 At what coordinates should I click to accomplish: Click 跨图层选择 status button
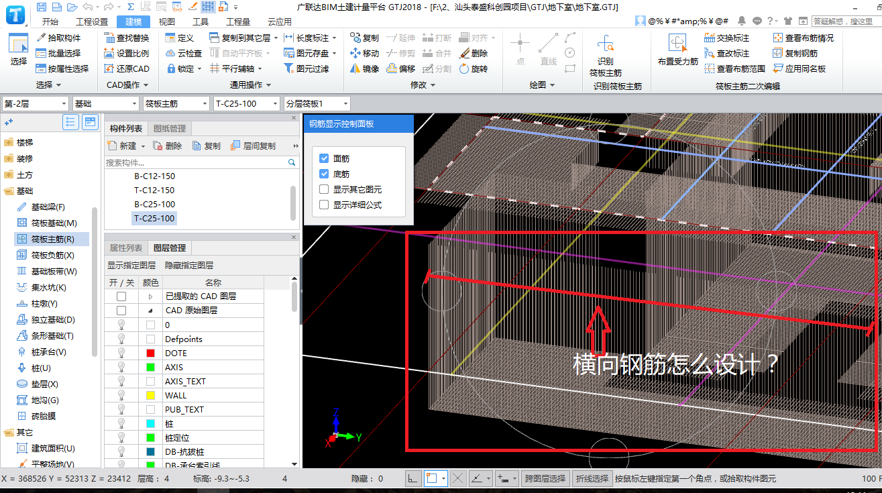[x=545, y=478]
